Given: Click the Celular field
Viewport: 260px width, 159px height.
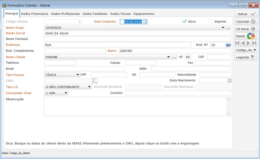Looking at the screenshot, I should pos(141,63).
